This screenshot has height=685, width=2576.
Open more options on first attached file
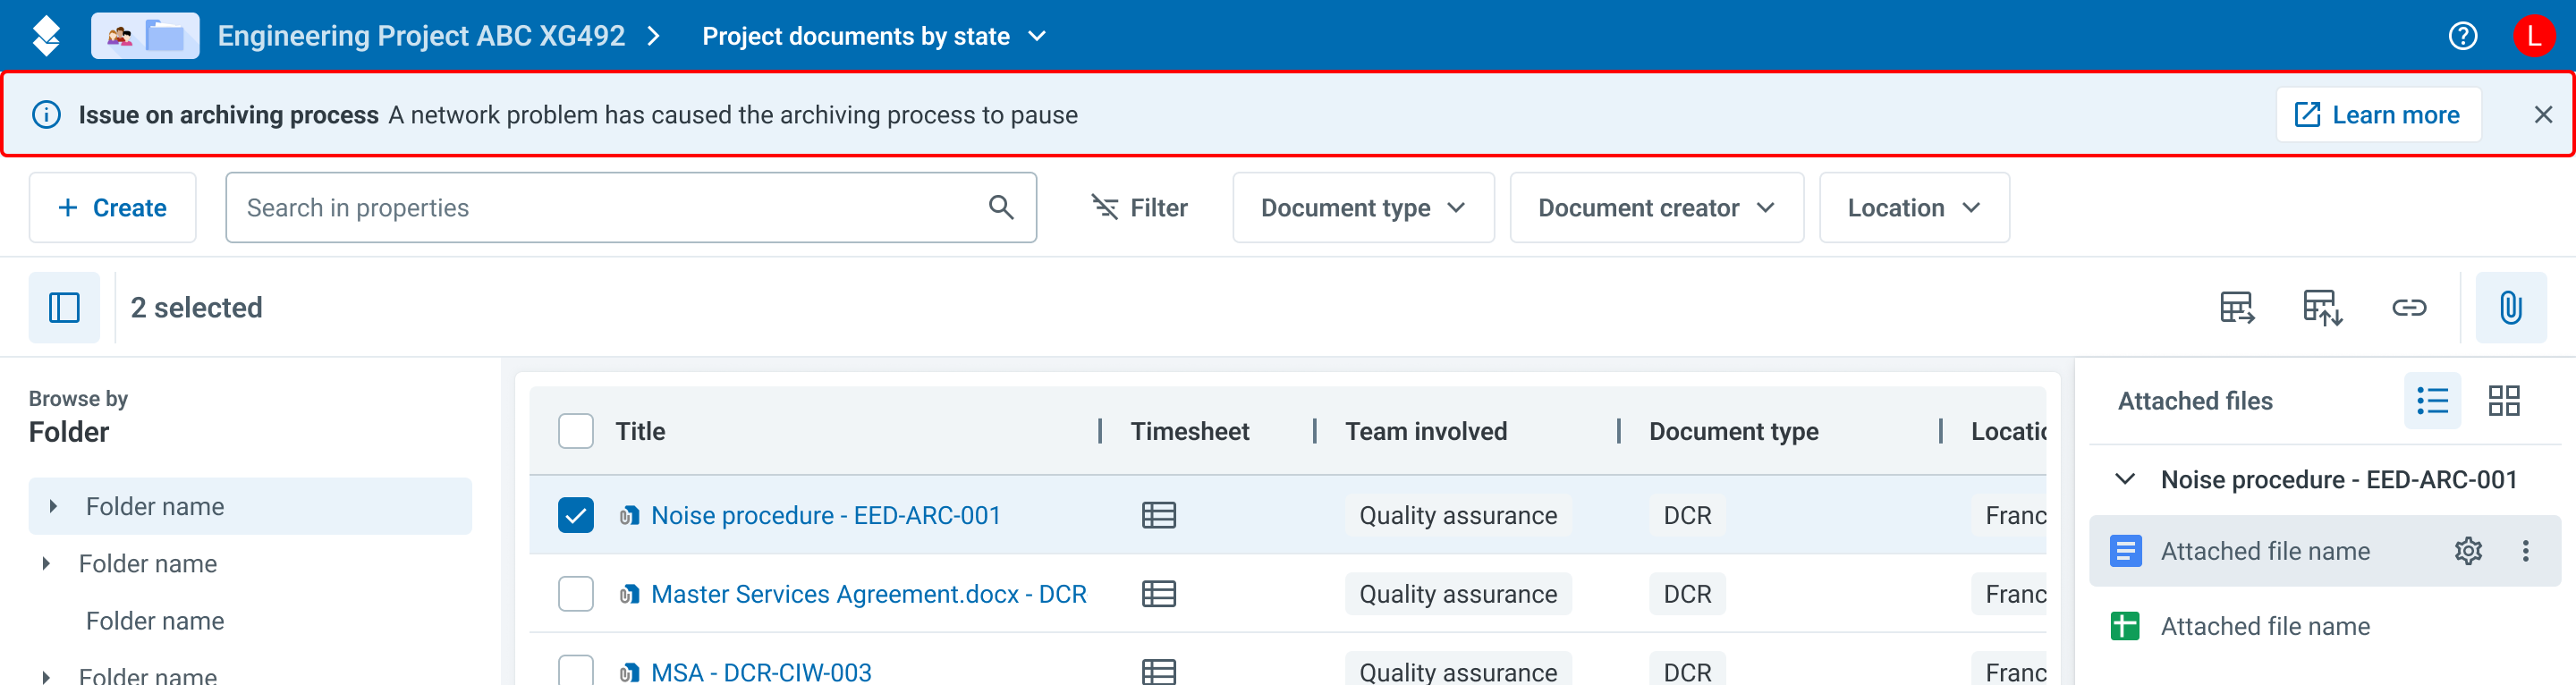tap(2525, 551)
